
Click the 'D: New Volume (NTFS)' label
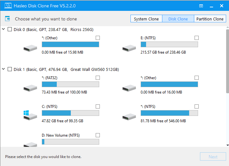[x=61, y=135]
